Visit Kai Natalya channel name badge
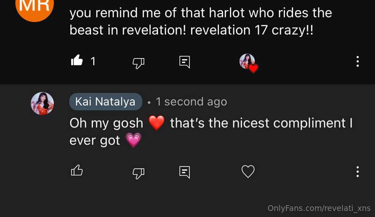 105,101
